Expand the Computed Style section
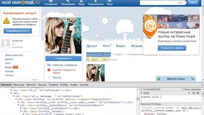 click(x=142, y=89)
